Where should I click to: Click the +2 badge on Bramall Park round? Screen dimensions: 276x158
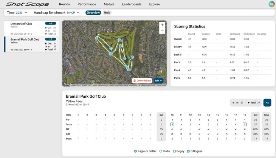(51, 39)
